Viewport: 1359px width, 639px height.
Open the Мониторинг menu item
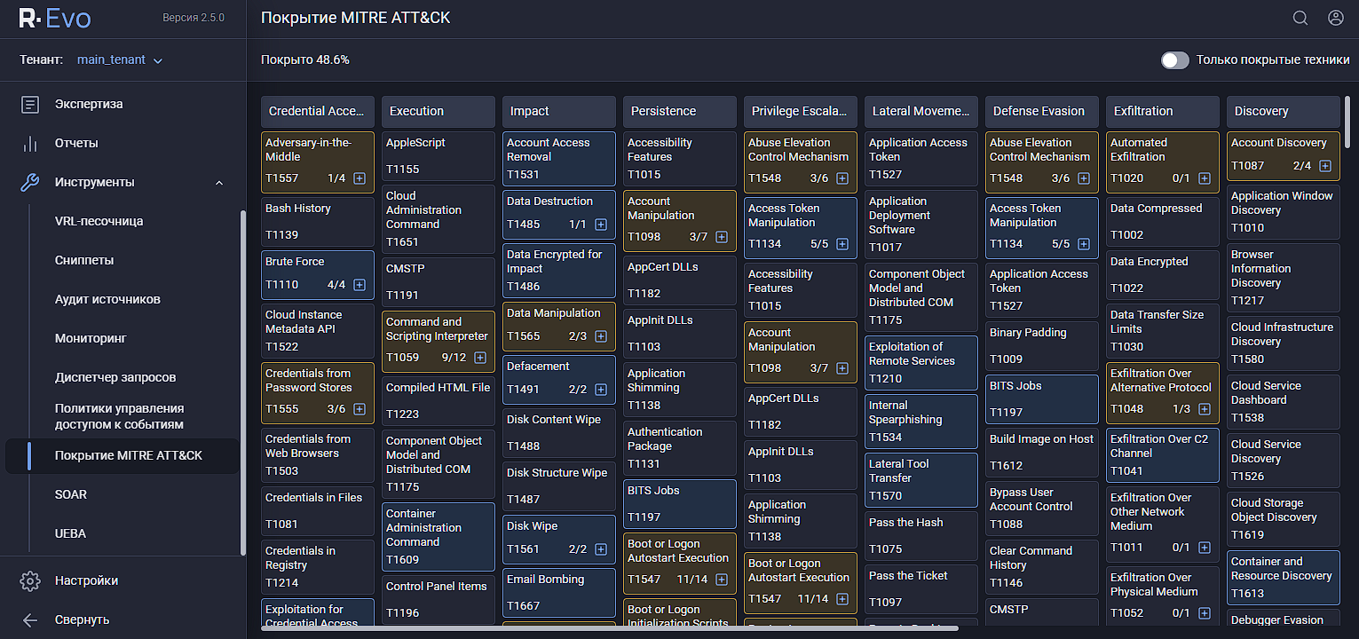tap(91, 338)
